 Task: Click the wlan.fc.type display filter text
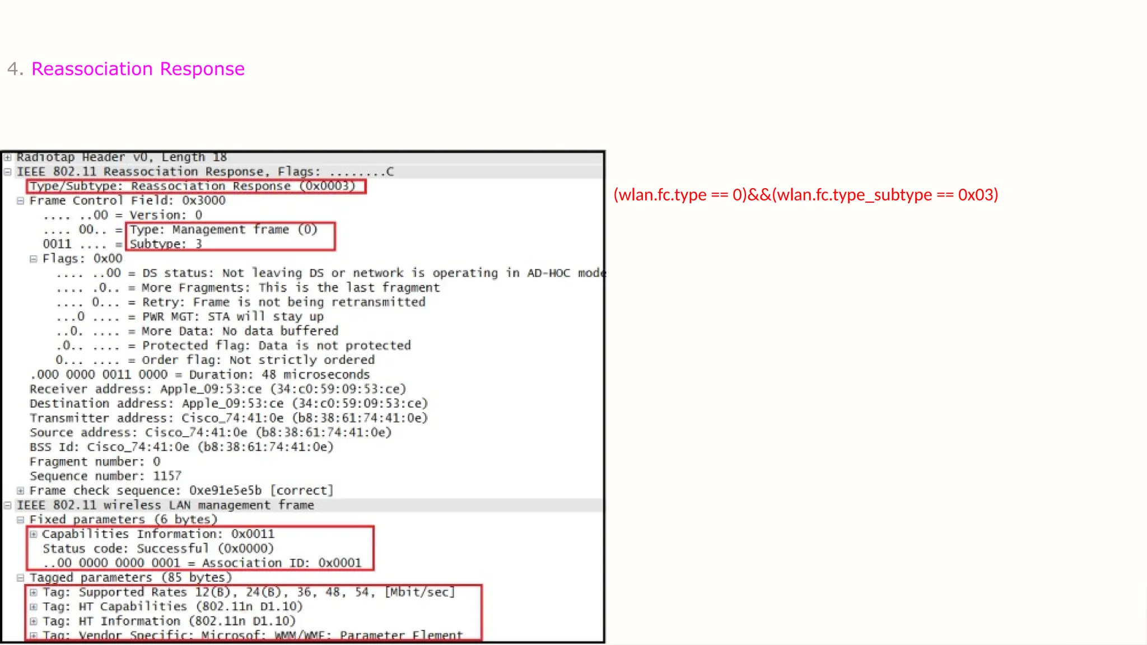[x=806, y=195]
